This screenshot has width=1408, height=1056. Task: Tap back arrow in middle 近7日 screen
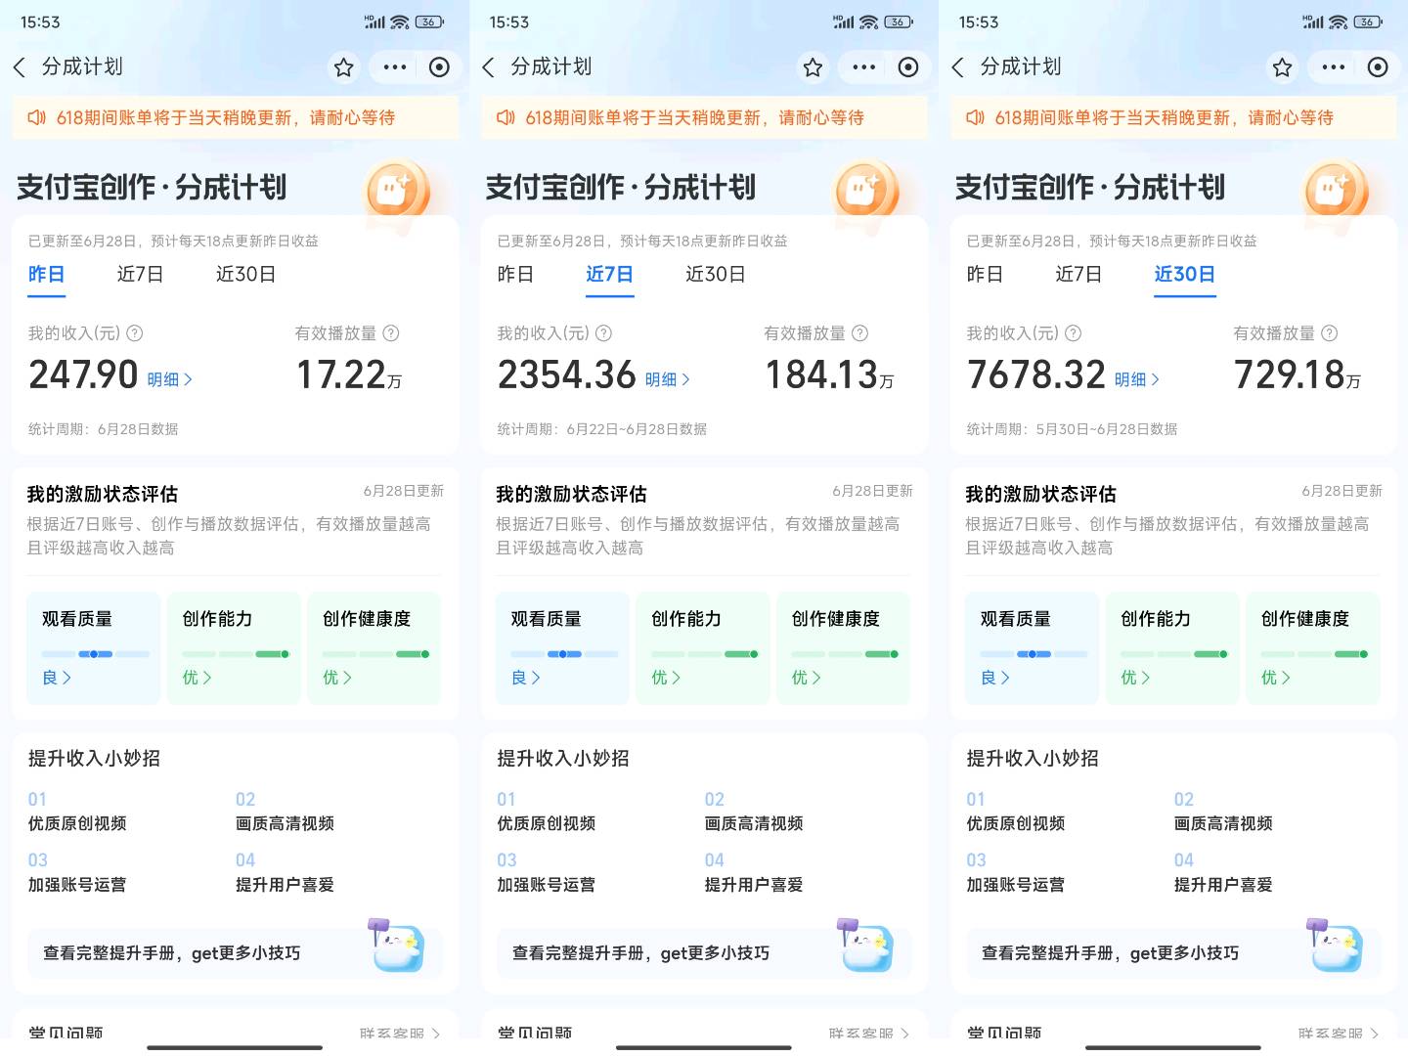pyautogui.click(x=489, y=66)
